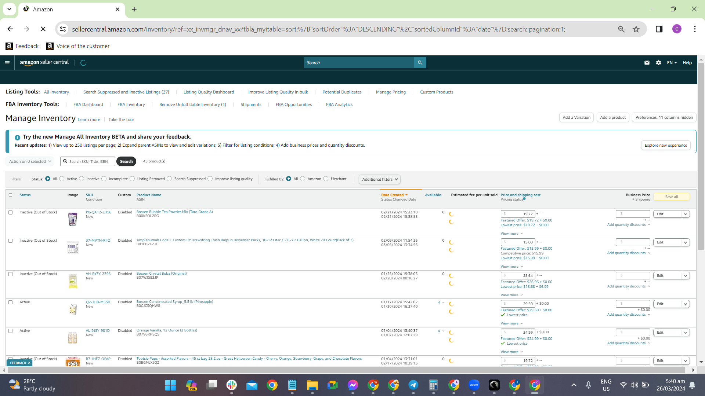This screenshot has height=396, width=705.
Task: Stop page loading with the X button
Action: (x=43, y=29)
